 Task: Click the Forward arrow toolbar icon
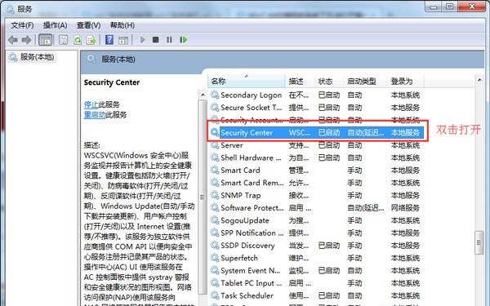tap(27, 40)
